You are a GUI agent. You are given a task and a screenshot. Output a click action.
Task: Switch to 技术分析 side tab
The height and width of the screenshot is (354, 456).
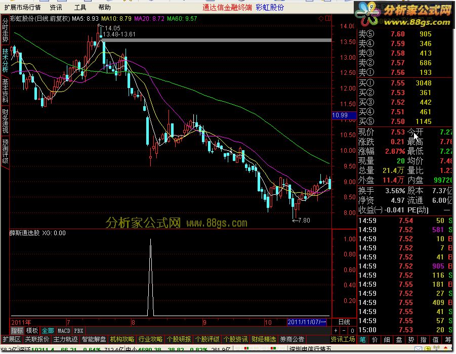[x=5, y=60]
